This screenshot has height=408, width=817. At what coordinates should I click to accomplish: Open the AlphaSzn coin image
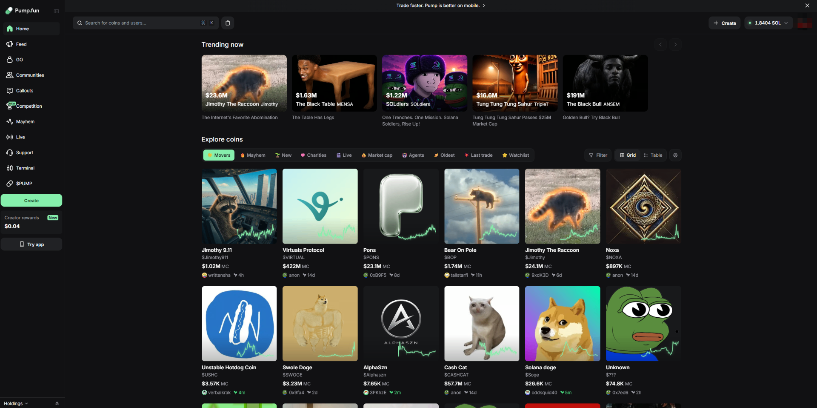click(x=401, y=324)
